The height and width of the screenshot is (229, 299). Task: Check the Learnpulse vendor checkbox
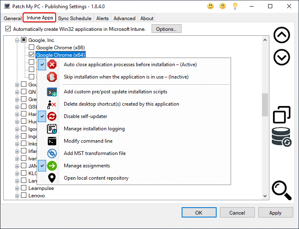pyautogui.click(x=23, y=188)
